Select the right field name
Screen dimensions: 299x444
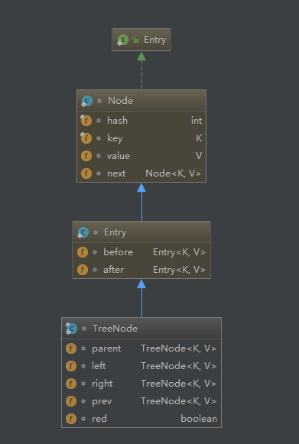(x=102, y=384)
